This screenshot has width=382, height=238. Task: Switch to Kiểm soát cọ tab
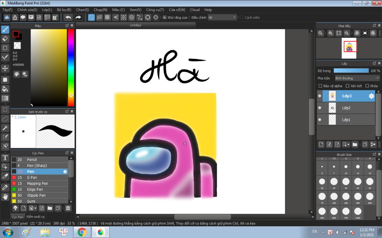click(x=35, y=217)
